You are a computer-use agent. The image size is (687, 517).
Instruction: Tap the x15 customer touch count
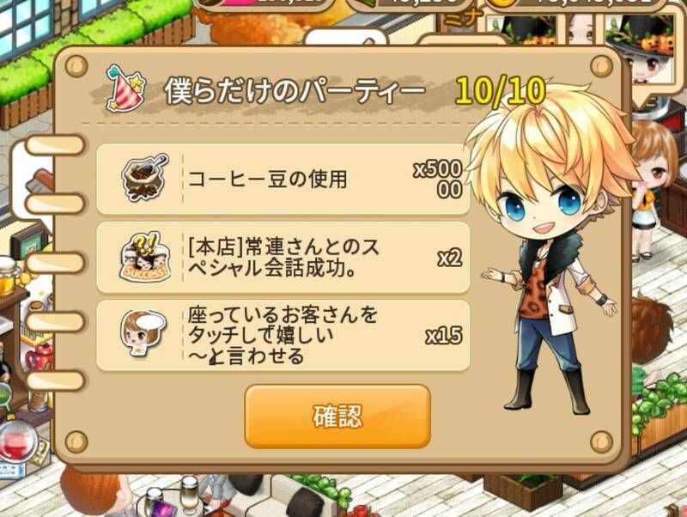[x=444, y=336]
